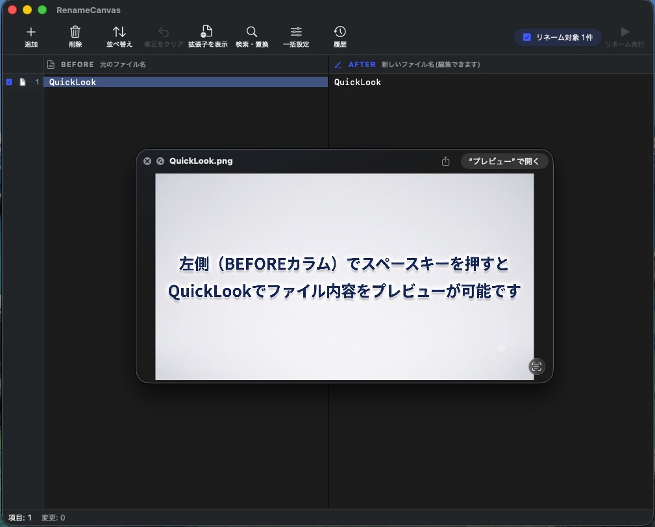Click the share icon in preview

tap(446, 161)
